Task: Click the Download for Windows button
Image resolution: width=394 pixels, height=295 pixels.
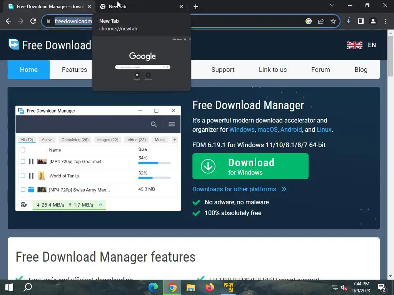Action: tap(250, 166)
